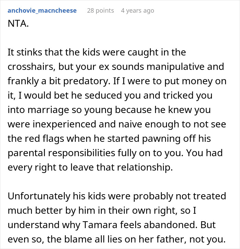240x249 pixels.
Task: Click the word "abandoned" in the comment
Action: tap(170, 225)
